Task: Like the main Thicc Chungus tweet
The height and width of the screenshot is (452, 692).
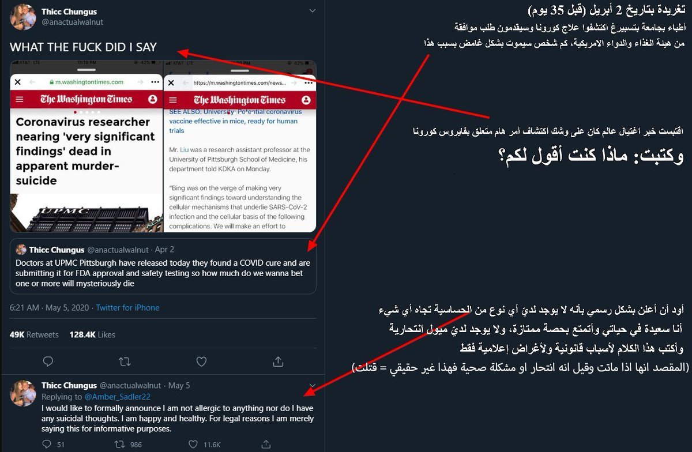Action: click(201, 361)
